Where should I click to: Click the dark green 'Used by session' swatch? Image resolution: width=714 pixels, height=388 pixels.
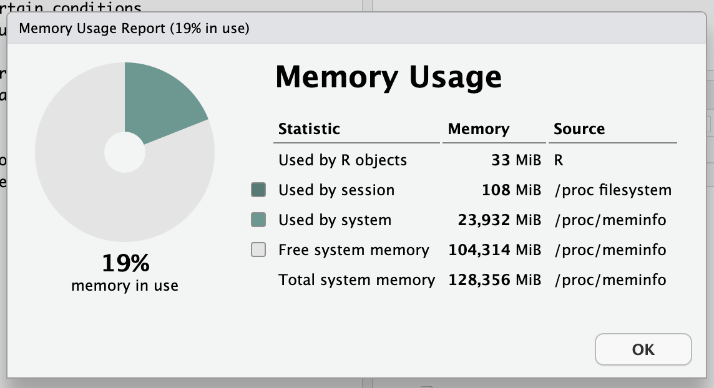click(x=258, y=190)
